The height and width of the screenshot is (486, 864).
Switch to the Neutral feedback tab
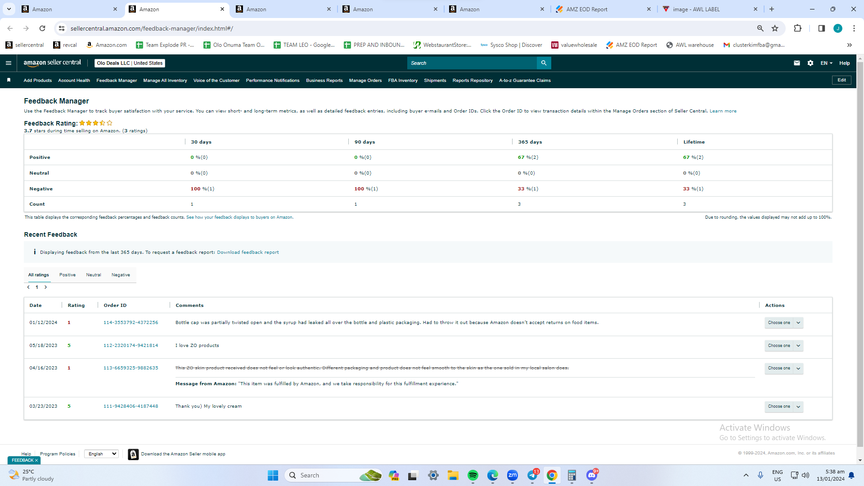pos(94,275)
